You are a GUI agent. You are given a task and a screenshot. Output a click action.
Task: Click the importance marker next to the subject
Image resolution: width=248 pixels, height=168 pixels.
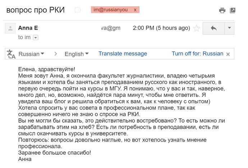click(x=78, y=10)
